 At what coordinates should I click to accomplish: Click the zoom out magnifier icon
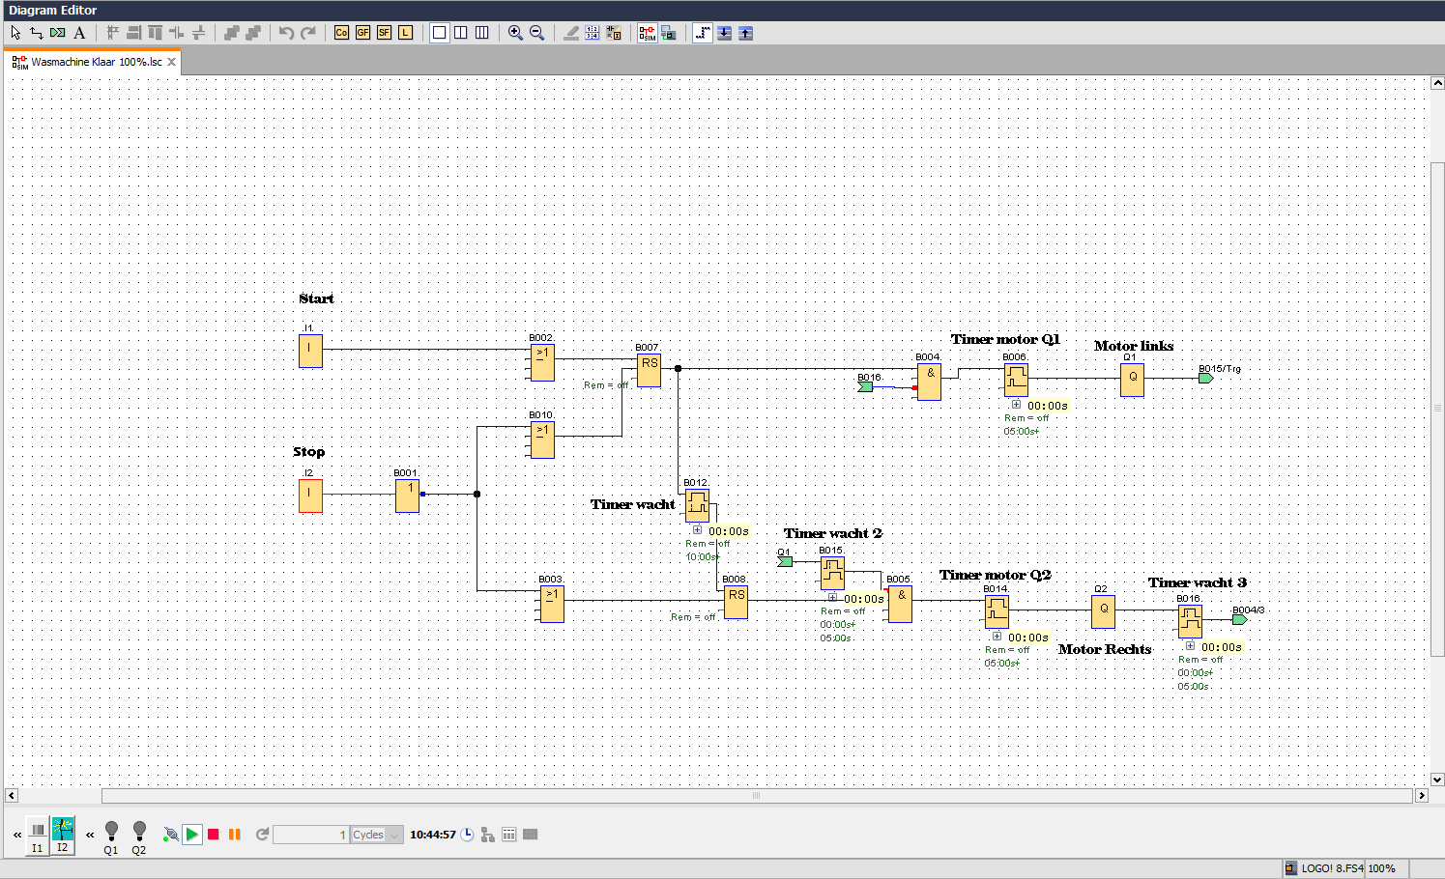pyautogui.click(x=536, y=33)
